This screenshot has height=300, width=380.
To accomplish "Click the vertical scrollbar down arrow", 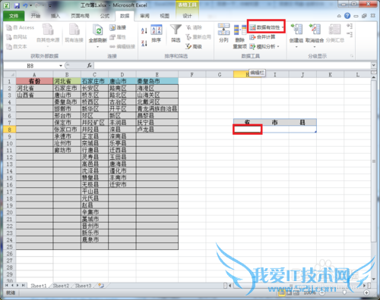I will [x=374, y=279].
